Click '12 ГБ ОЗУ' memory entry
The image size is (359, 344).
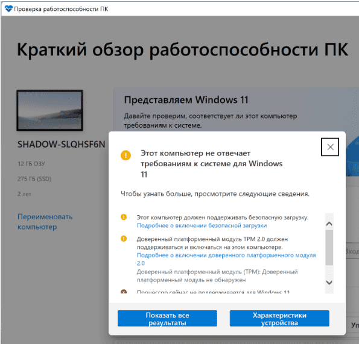(31, 164)
